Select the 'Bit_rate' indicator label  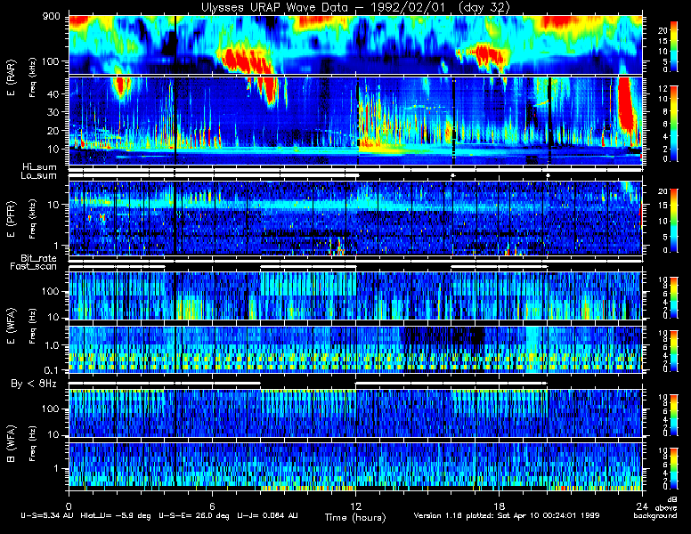38,257
